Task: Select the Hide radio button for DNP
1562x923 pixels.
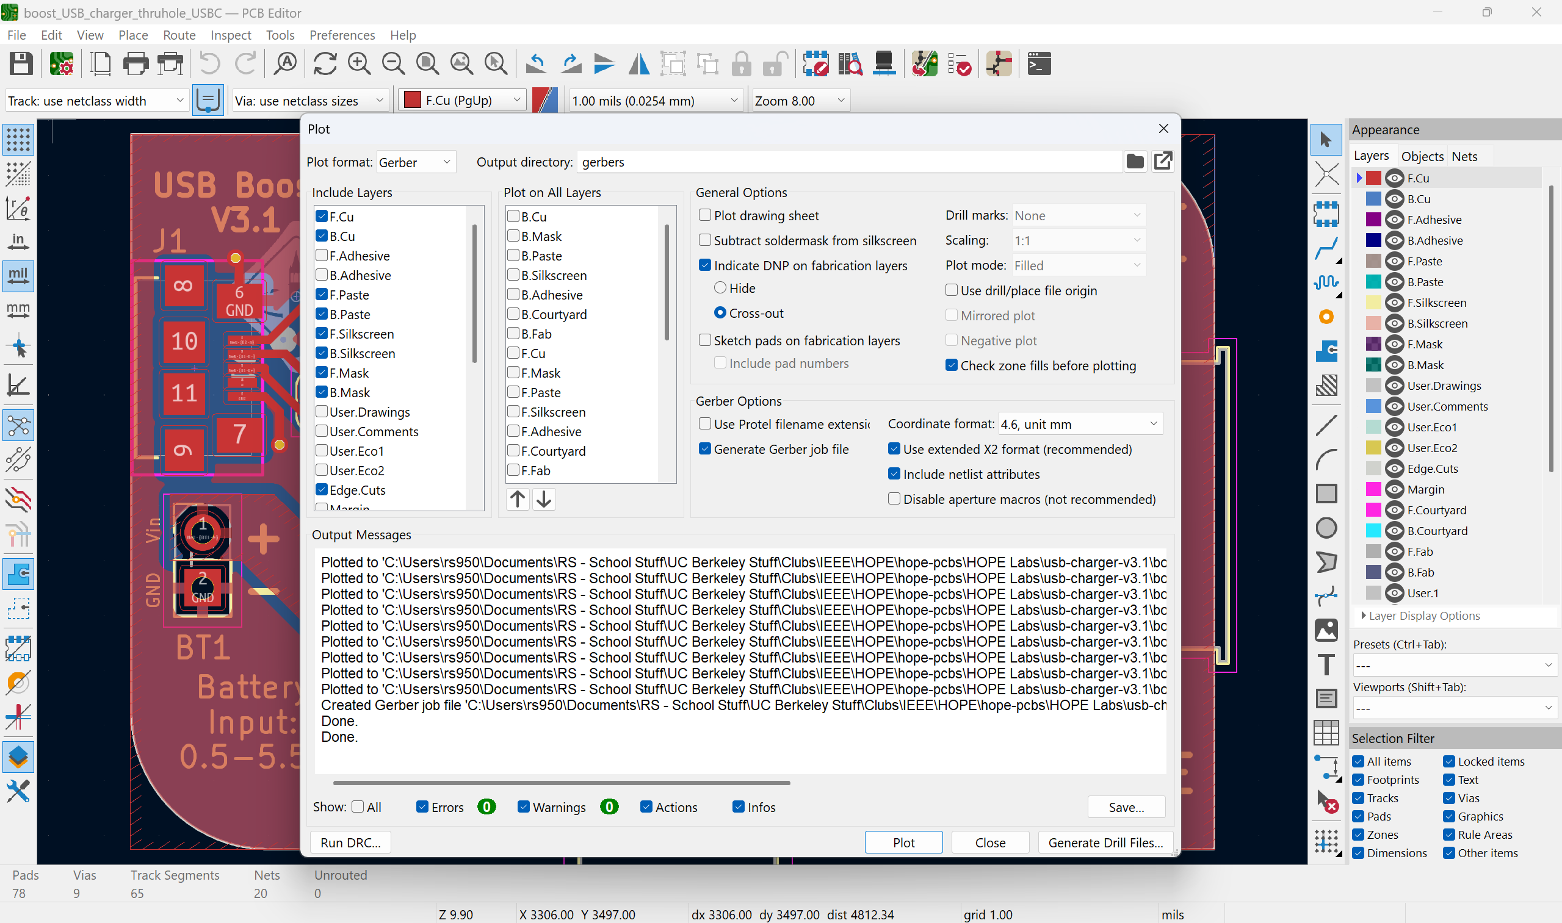Action: [720, 288]
